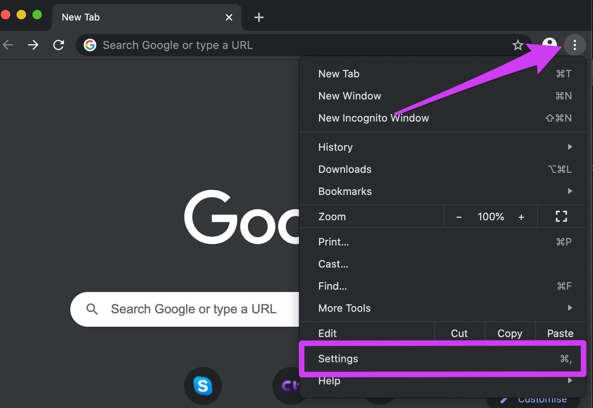The height and width of the screenshot is (408, 593).
Task: Open More Tools menu item
Action: (443, 308)
